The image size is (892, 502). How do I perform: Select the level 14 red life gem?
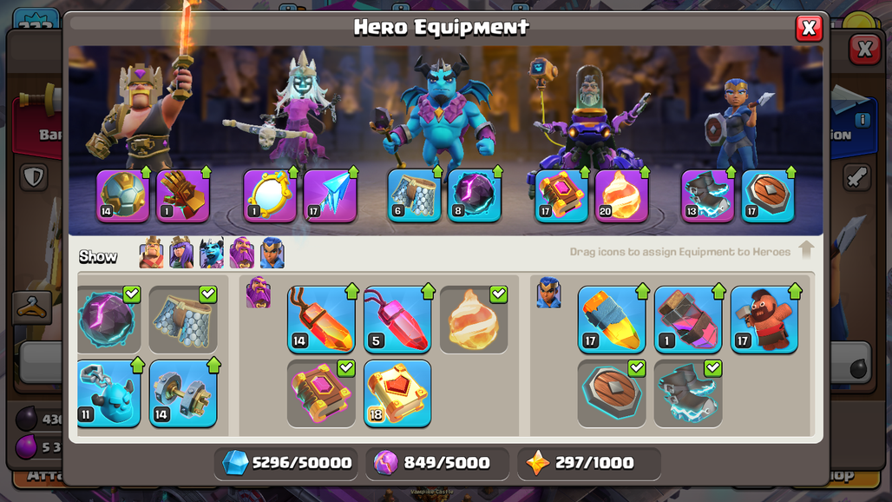click(x=321, y=320)
